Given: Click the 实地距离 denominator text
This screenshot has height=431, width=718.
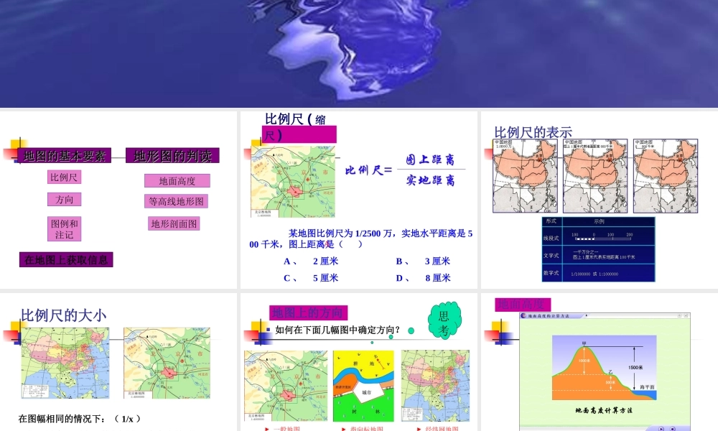Looking at the screenshot, I should 430,180.
